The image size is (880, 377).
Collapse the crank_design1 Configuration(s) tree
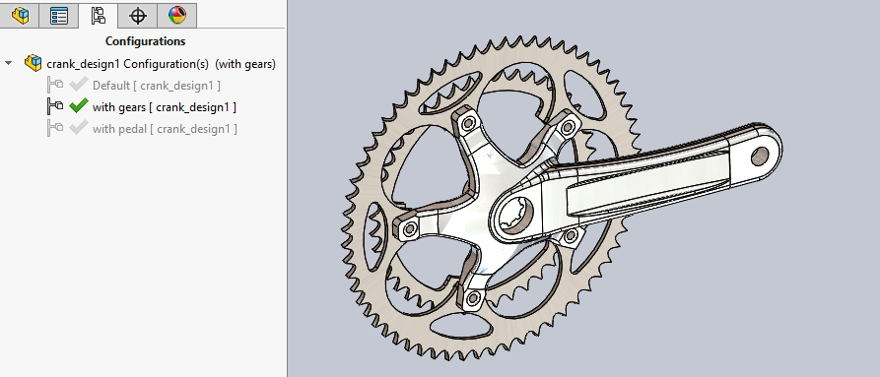(9, 63)
